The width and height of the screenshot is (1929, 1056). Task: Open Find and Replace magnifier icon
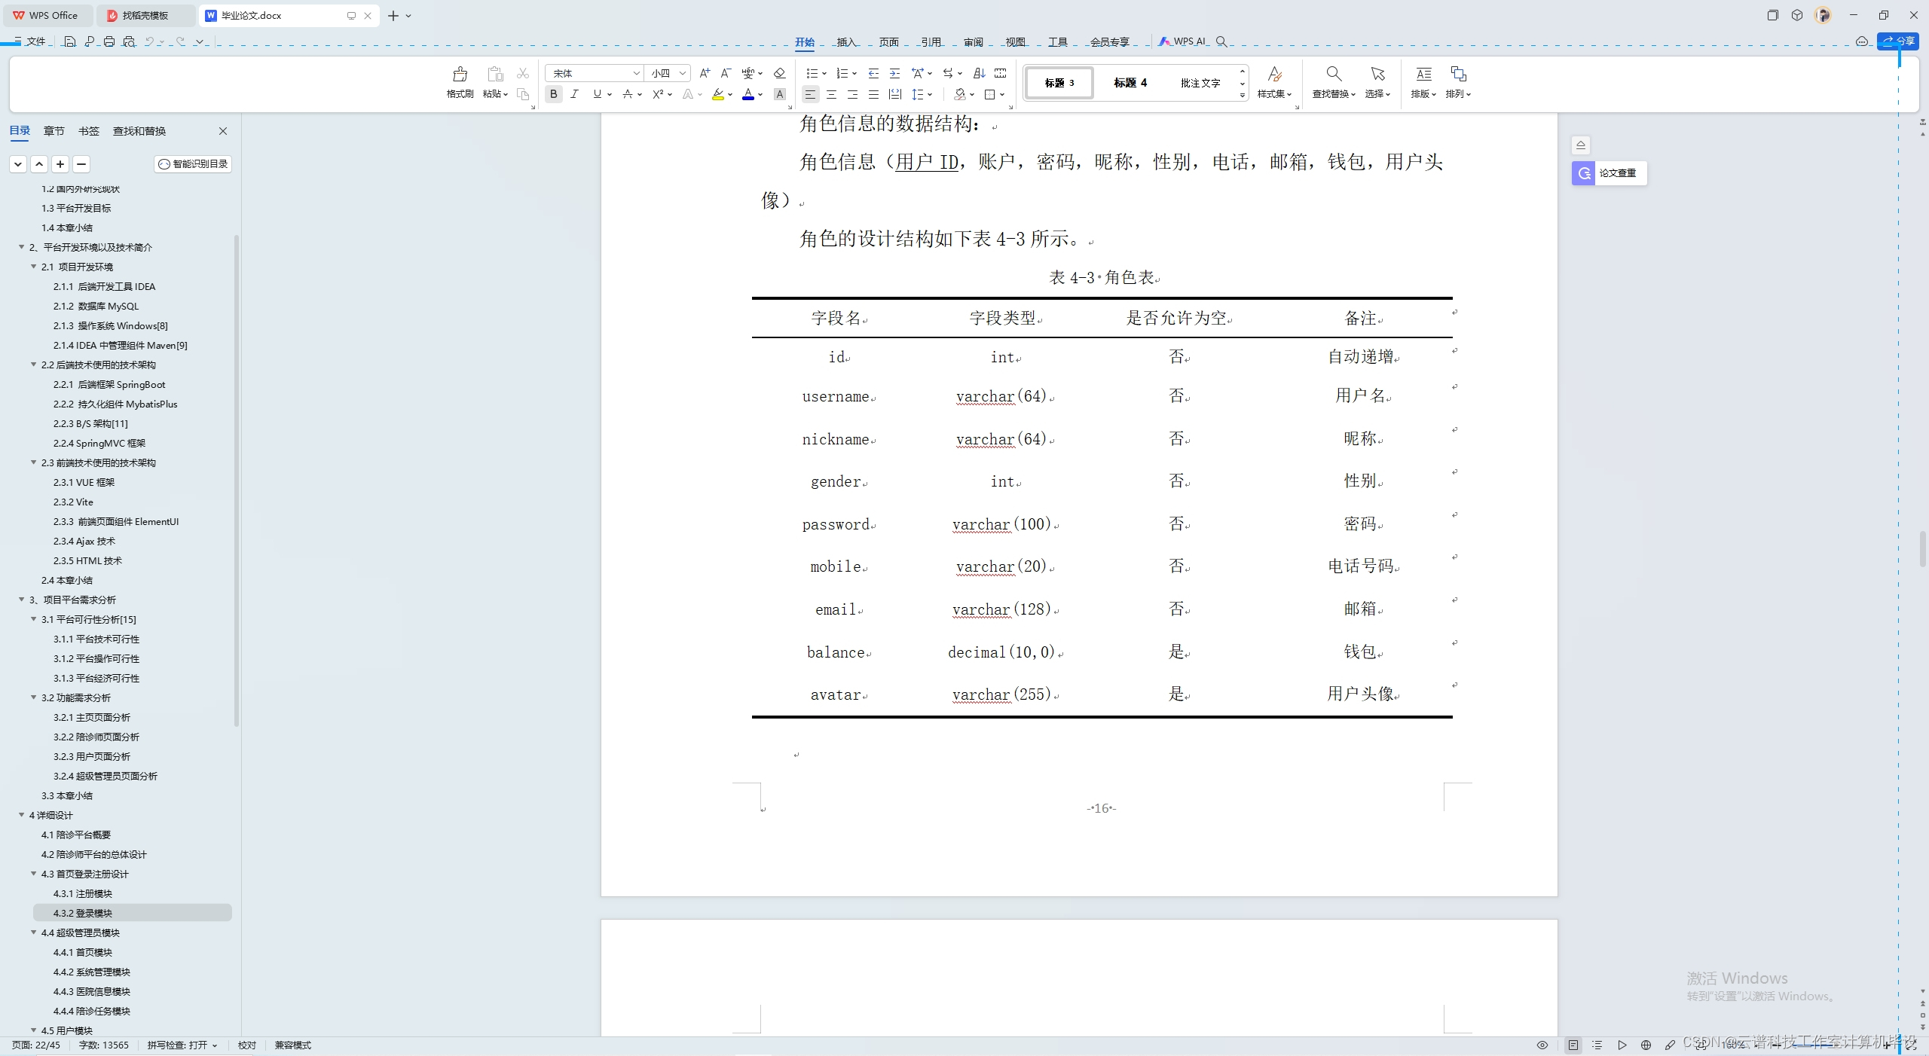tap(1333, 75)
